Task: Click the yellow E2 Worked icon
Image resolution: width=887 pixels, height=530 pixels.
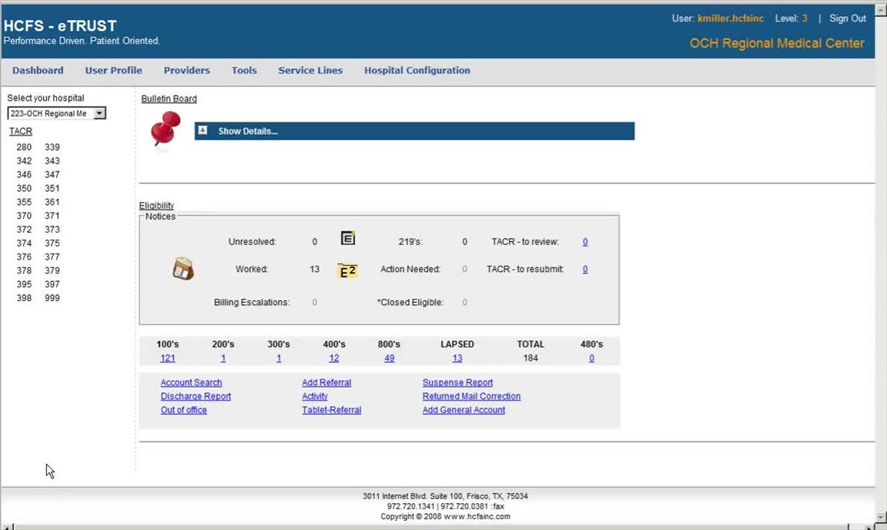Action: click(x=347, y=270)
